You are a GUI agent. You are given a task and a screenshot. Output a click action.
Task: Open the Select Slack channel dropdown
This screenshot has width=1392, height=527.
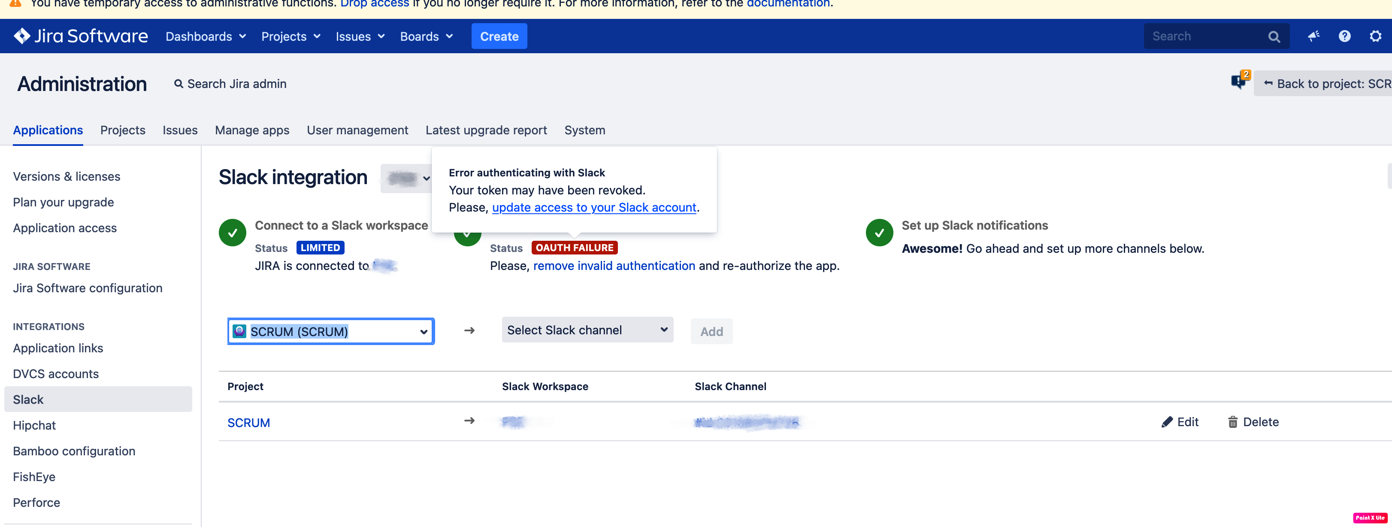[x=587, y=330]
